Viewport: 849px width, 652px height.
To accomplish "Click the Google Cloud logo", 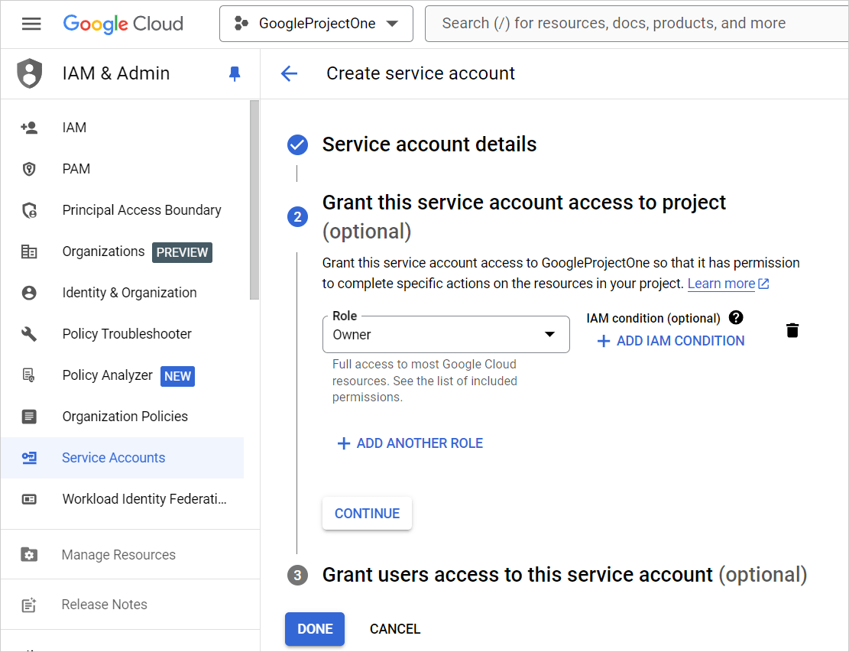I will point(123,24).
